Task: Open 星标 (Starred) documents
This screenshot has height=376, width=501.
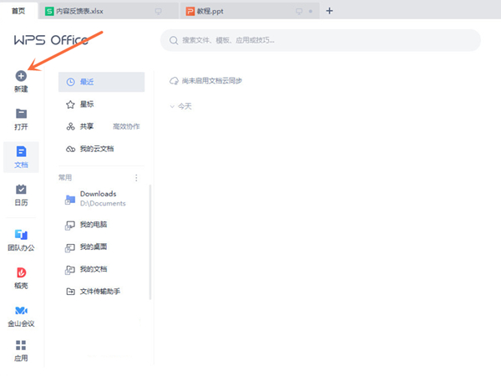Action: [87, 104]
